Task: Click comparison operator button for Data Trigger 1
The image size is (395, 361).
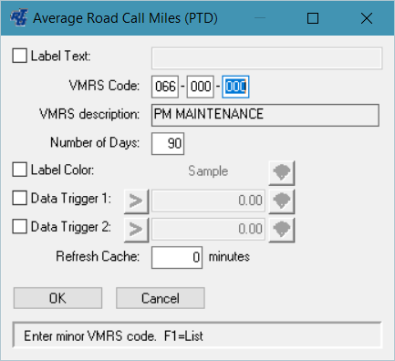Action: (x=136, y=201)
